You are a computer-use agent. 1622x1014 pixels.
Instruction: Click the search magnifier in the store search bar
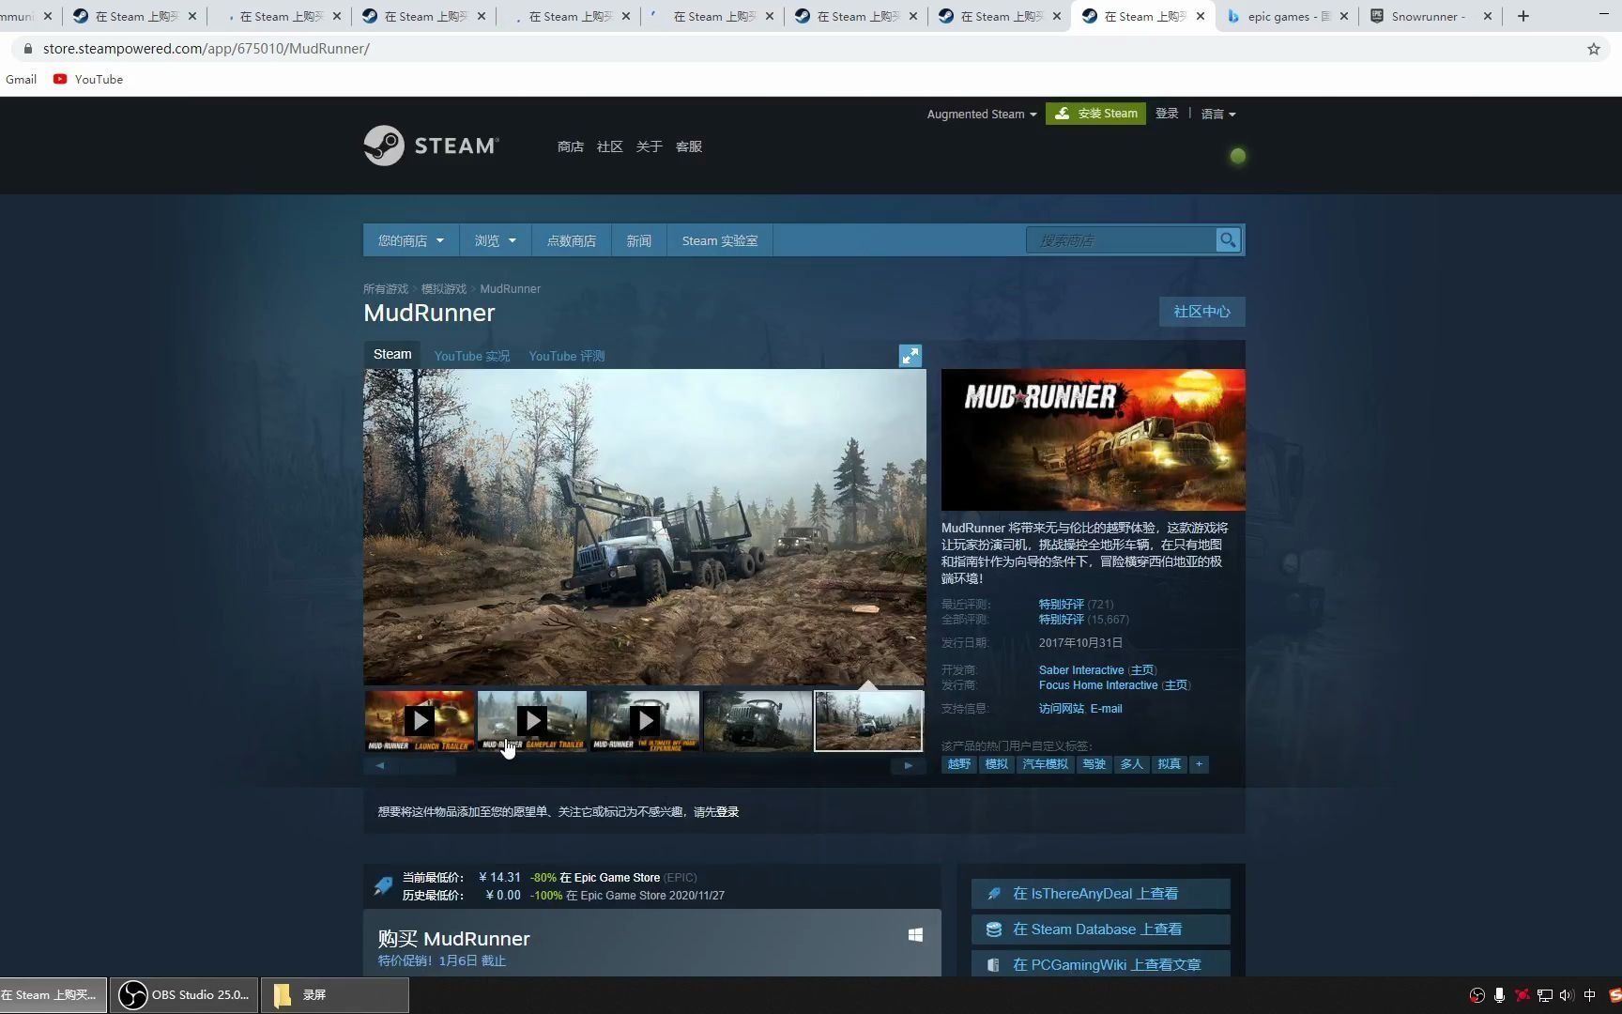pos(1228,240)
